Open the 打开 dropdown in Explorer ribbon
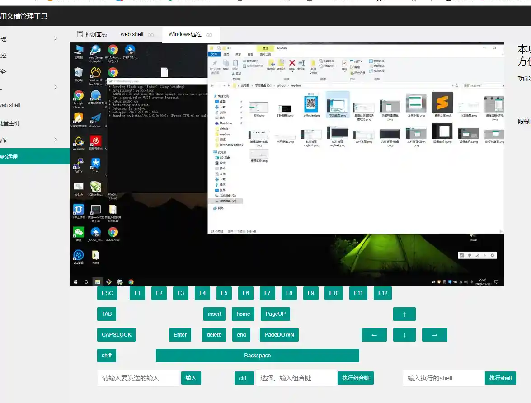Screen dimensions: 531x403 pyautogui.click(x=357, y=61)
